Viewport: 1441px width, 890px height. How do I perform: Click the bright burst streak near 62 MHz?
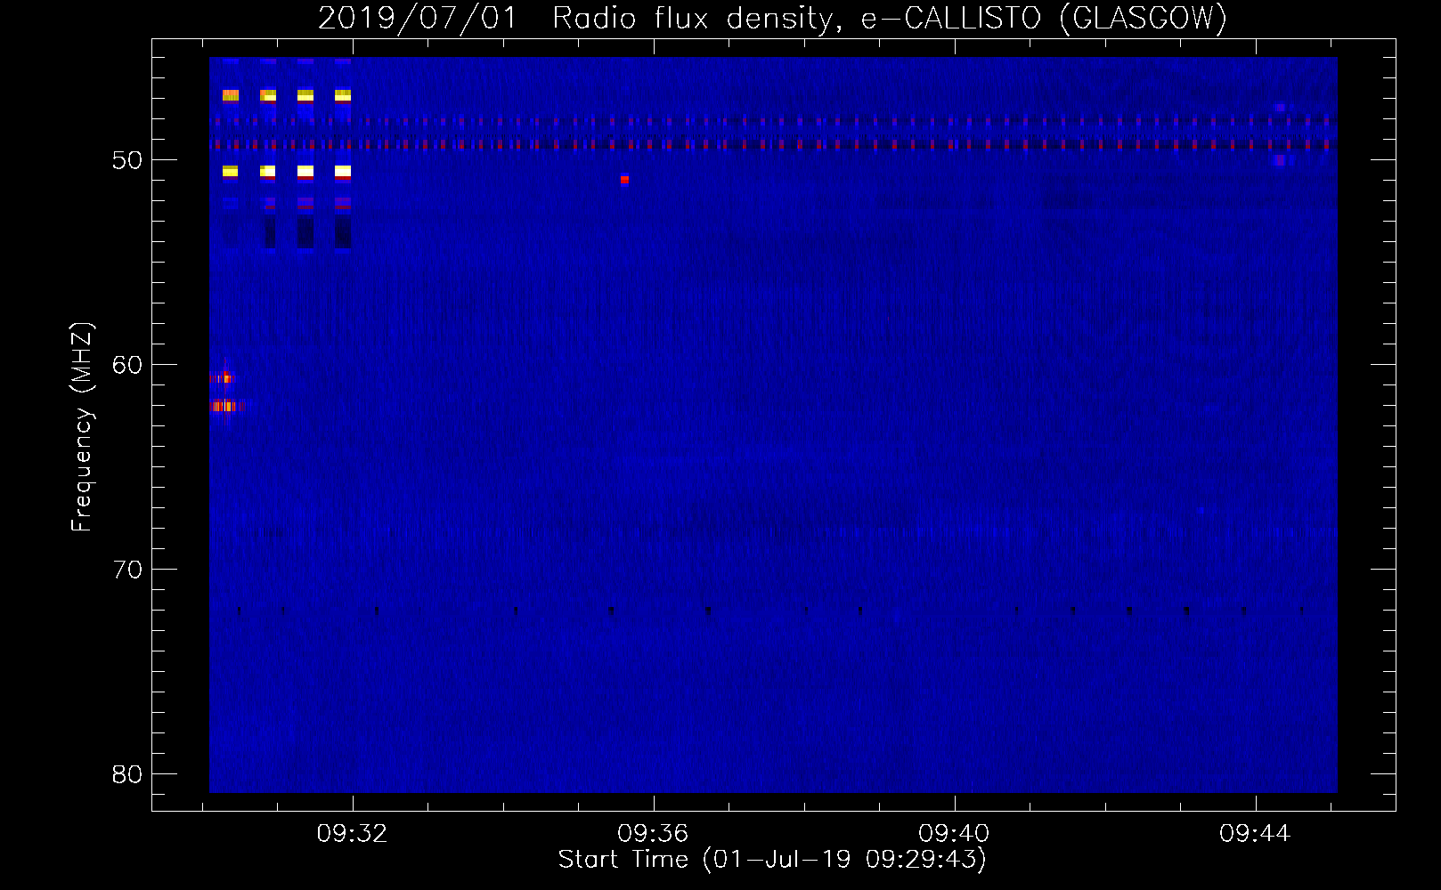tap(227, 407)
